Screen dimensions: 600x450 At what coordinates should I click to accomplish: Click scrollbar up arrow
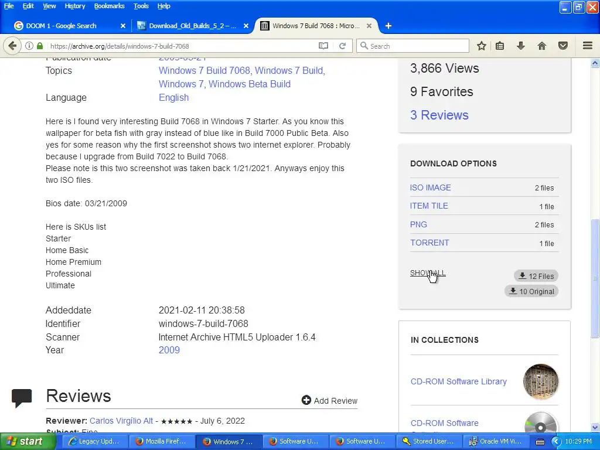point(595,63)
